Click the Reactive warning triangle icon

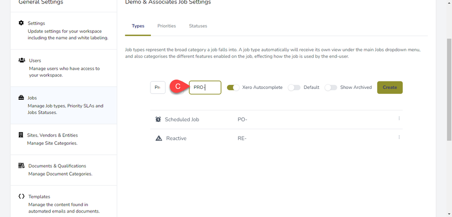[158, 138]
